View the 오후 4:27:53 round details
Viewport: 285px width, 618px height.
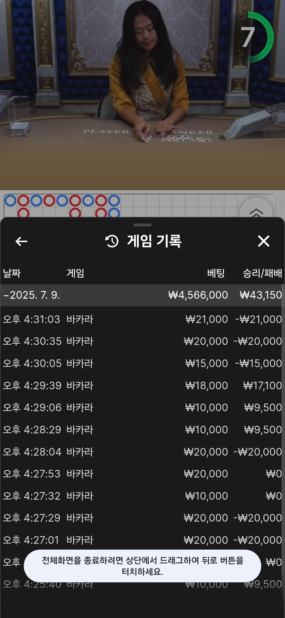click(x=142, y=474)
